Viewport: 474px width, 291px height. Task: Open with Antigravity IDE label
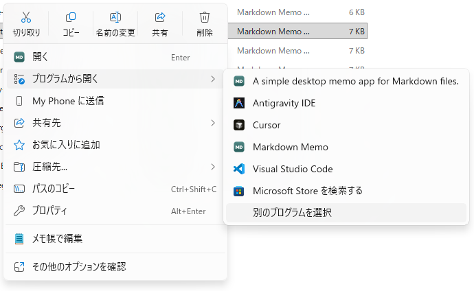click(x=284, y=103)
